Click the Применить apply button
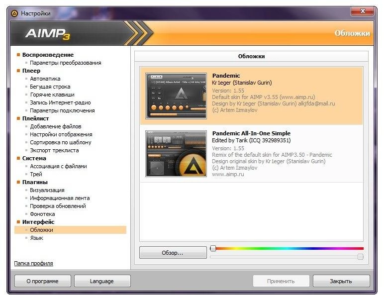The image size is (386, 304). [281, 281]
